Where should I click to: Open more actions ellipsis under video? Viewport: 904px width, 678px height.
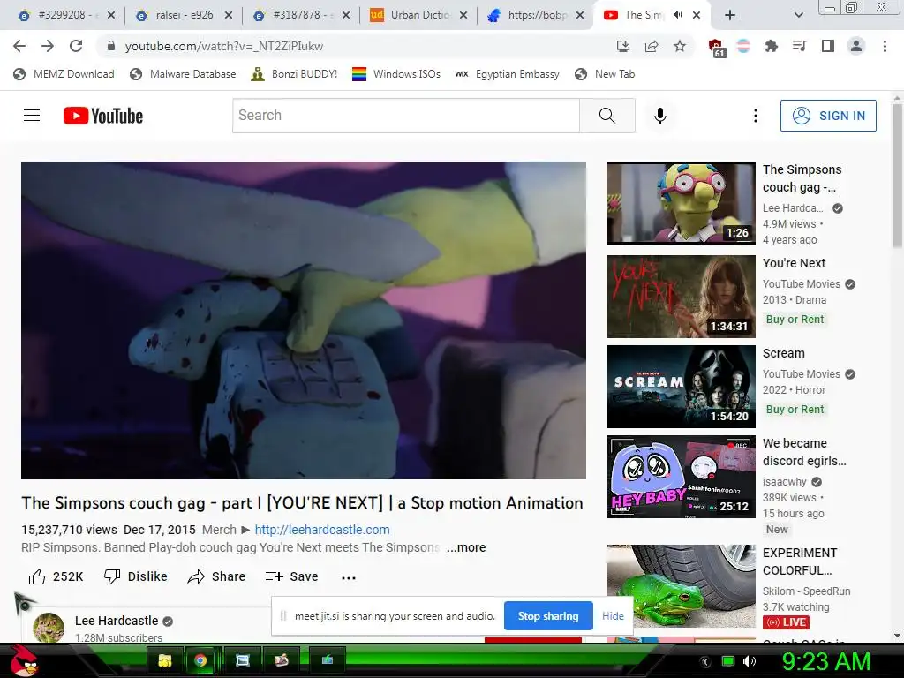tap(348, 577)
